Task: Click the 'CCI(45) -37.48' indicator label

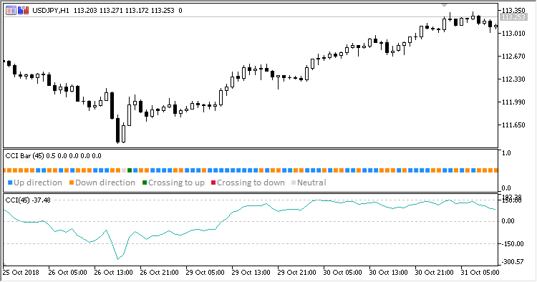Action: [28, 200]
